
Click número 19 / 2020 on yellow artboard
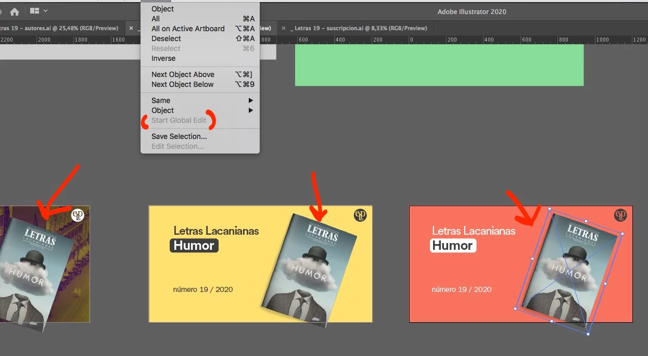203,289
